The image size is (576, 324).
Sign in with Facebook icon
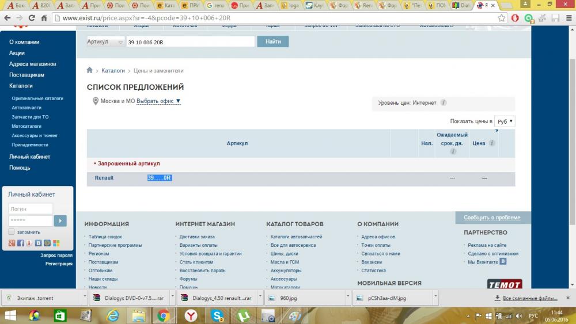pyautogui.click(x=21, y=243)
